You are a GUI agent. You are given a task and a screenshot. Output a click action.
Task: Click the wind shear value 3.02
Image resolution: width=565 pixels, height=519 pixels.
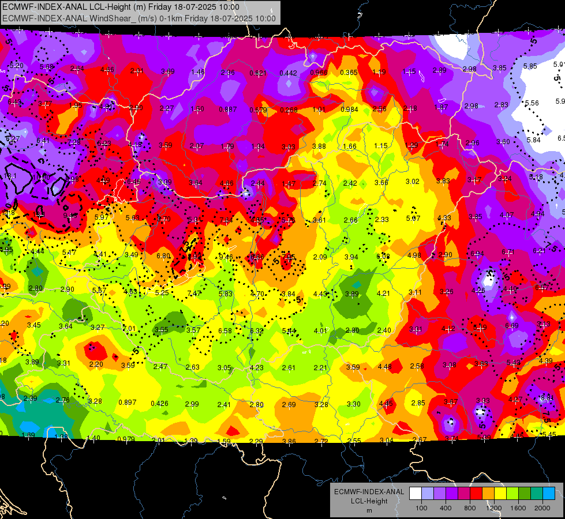click(x=413, y=181)
